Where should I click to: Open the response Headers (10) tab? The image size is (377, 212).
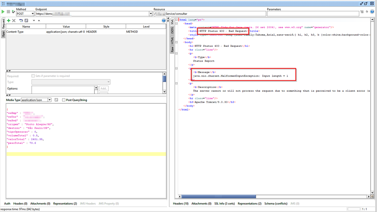click(181, 204)
